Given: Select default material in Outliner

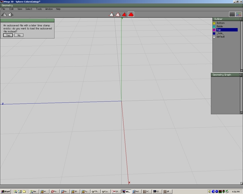Looking at the screenshot, I should click(221, 36).
